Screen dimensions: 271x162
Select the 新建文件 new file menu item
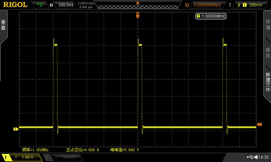click(x=268, y=82)
